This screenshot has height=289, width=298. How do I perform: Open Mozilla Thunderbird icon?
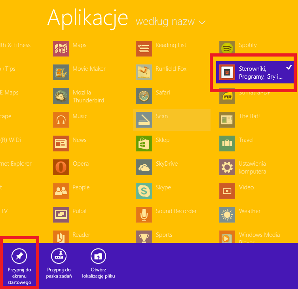(61, 96)
